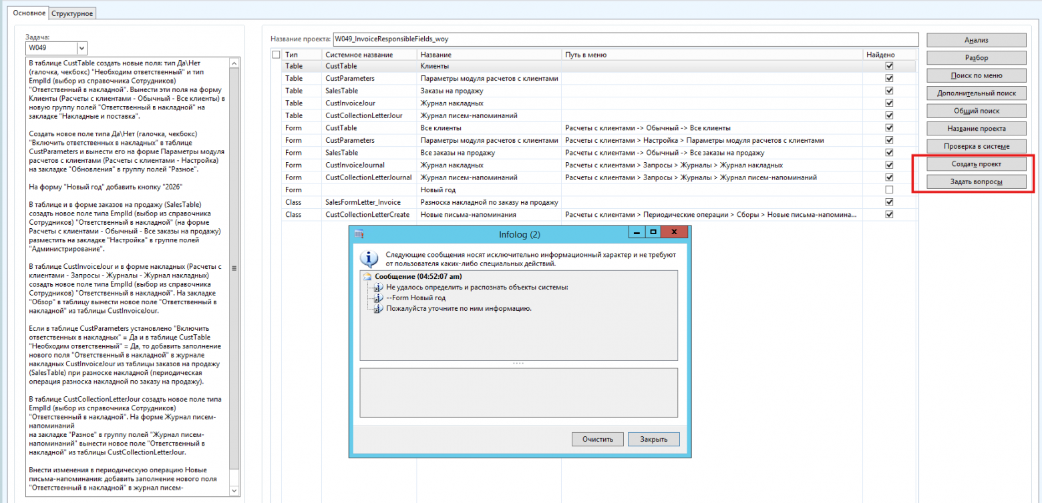Maximize the Infolog window
Image resolution: width=1042 pixels, height=503 pixels.
[x=653, y=232]
